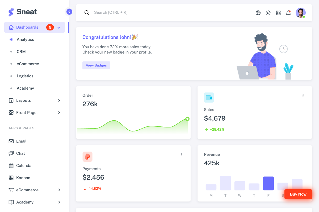Click the View Badges button
319x212 pixels.
tap(96, 65)
